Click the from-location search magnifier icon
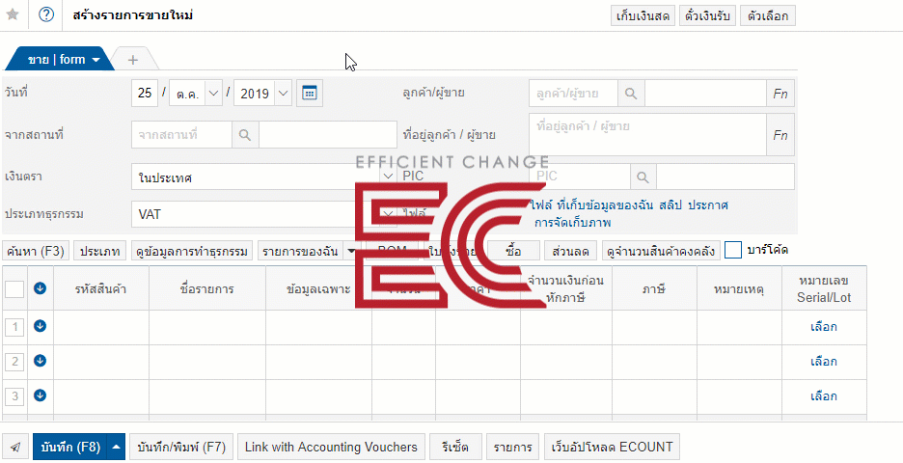This screenshot has height=463, width=903. point(245,135)
